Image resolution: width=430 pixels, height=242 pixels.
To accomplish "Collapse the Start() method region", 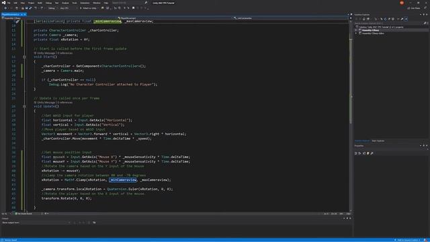I will point(24,56).
